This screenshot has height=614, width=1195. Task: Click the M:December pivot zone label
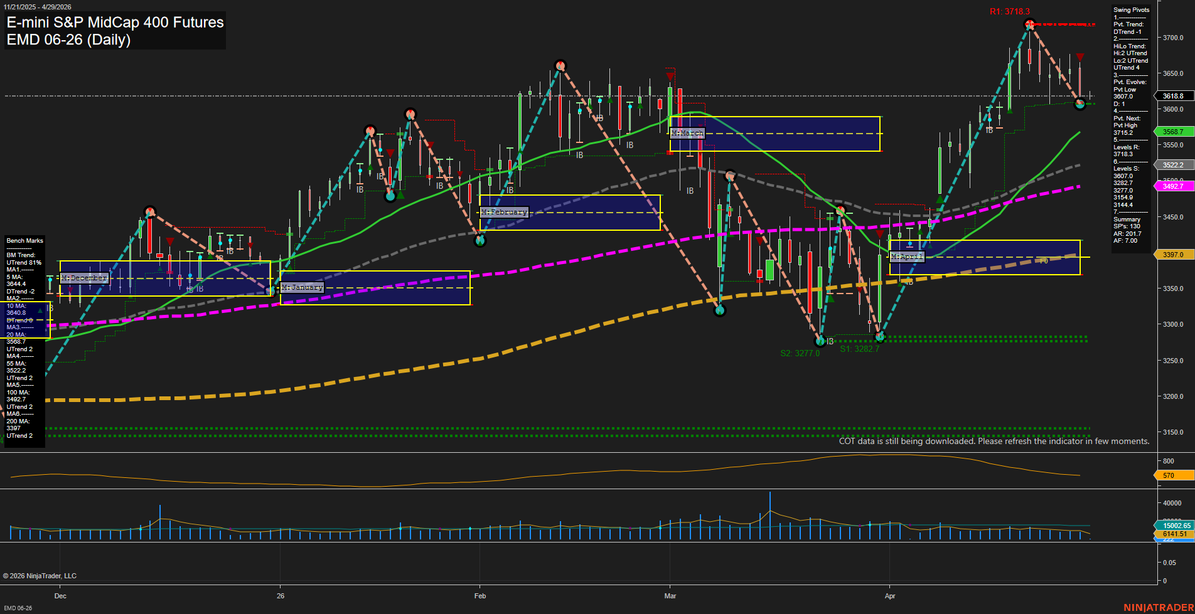(82, 277)
